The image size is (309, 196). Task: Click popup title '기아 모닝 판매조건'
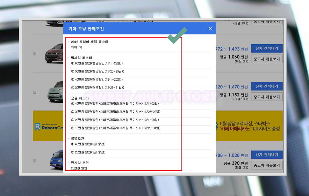pyautogui.click(x=86, y=29)
